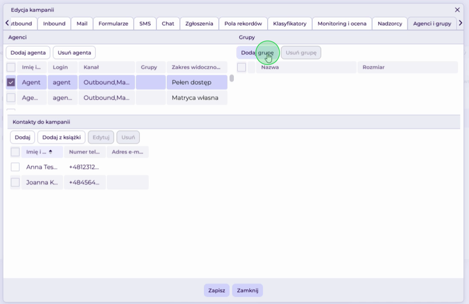The image size is (469, 304).
Task: Open the Mail tab
Action: coord(82,24)
